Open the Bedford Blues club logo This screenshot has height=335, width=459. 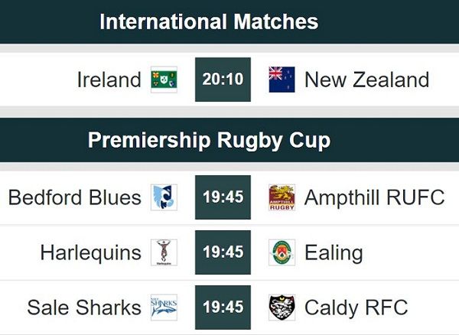[x=164, y=197]
